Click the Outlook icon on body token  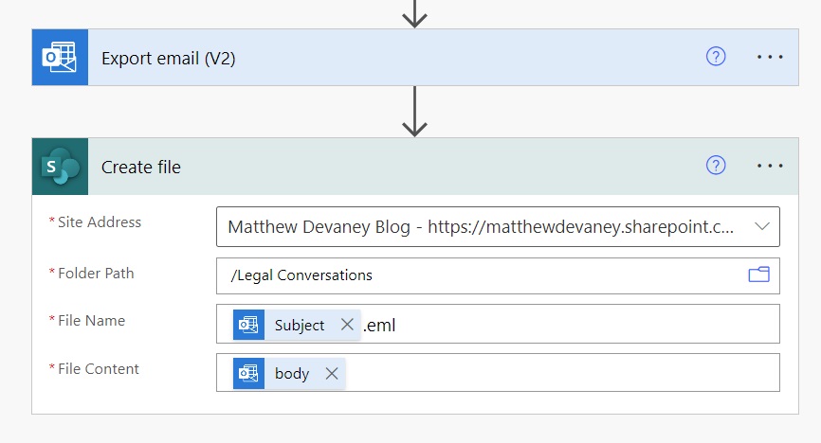[x=248, y=374]
